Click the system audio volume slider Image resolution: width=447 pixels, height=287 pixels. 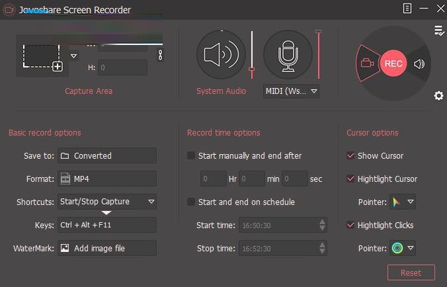pyautogui.click(x=251, y=55)
